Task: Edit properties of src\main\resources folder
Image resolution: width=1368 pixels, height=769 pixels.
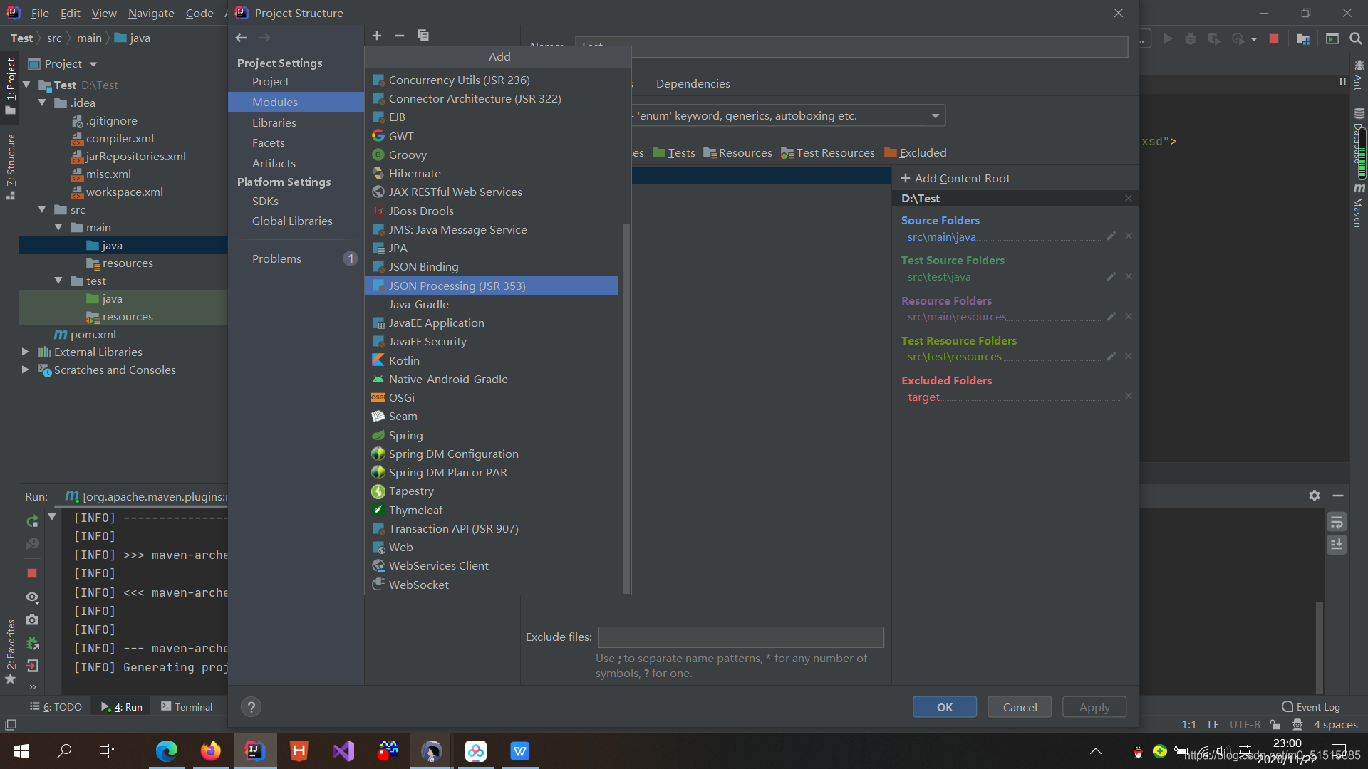Action: pyautogui.click(x=1111, y=316)
